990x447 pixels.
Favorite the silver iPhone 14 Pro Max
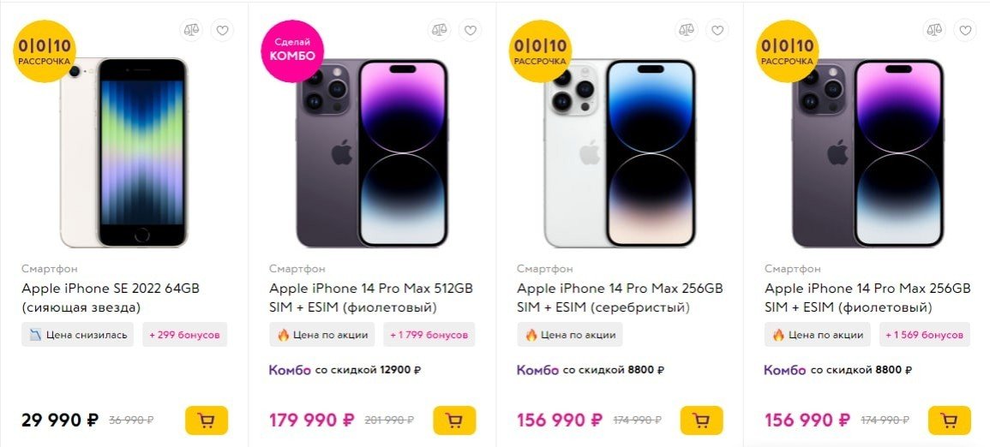[717, 31]
